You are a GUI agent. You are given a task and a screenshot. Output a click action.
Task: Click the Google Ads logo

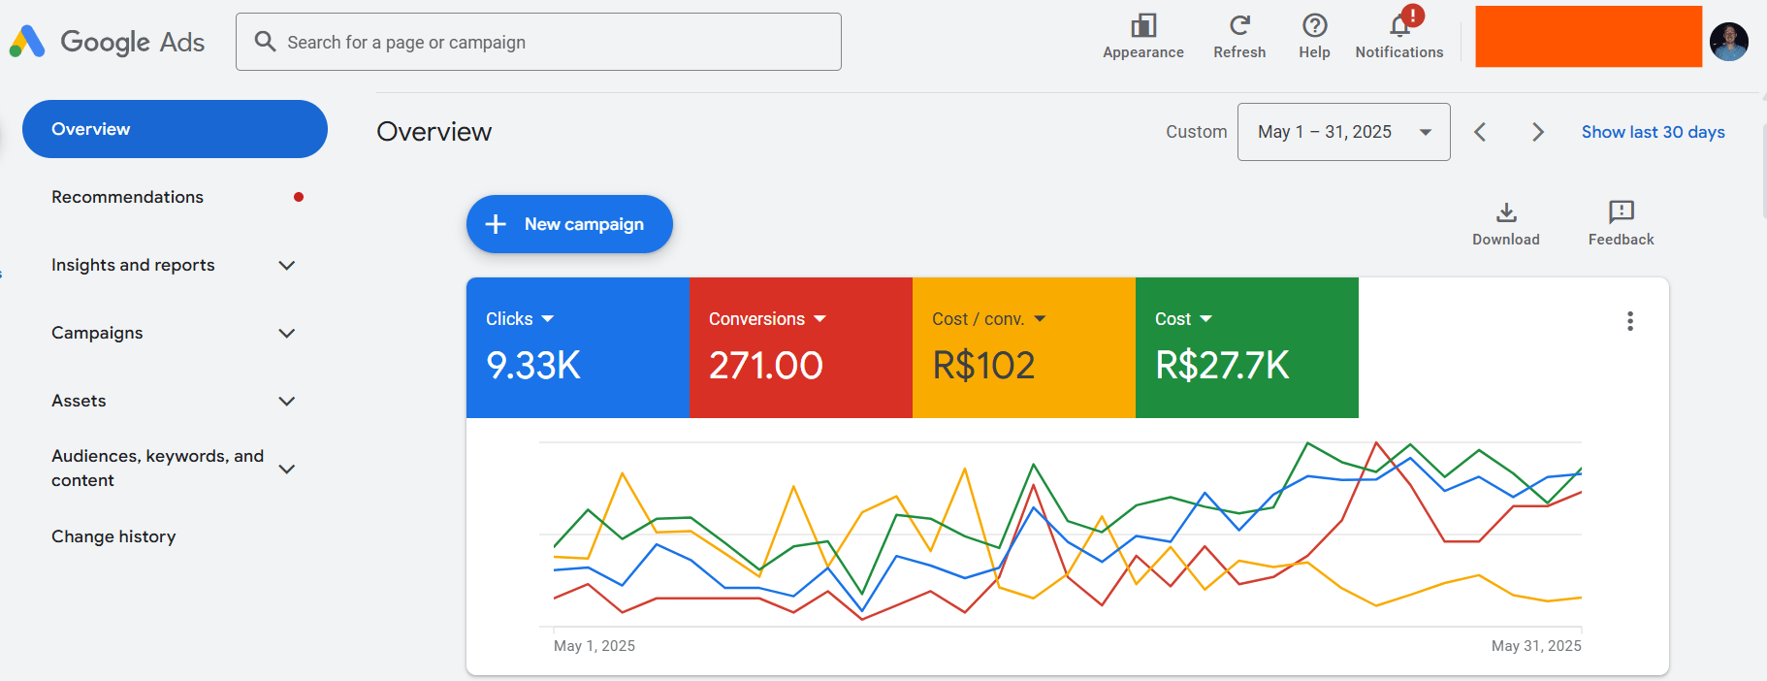pyautogui.click(x=107, y=42)
